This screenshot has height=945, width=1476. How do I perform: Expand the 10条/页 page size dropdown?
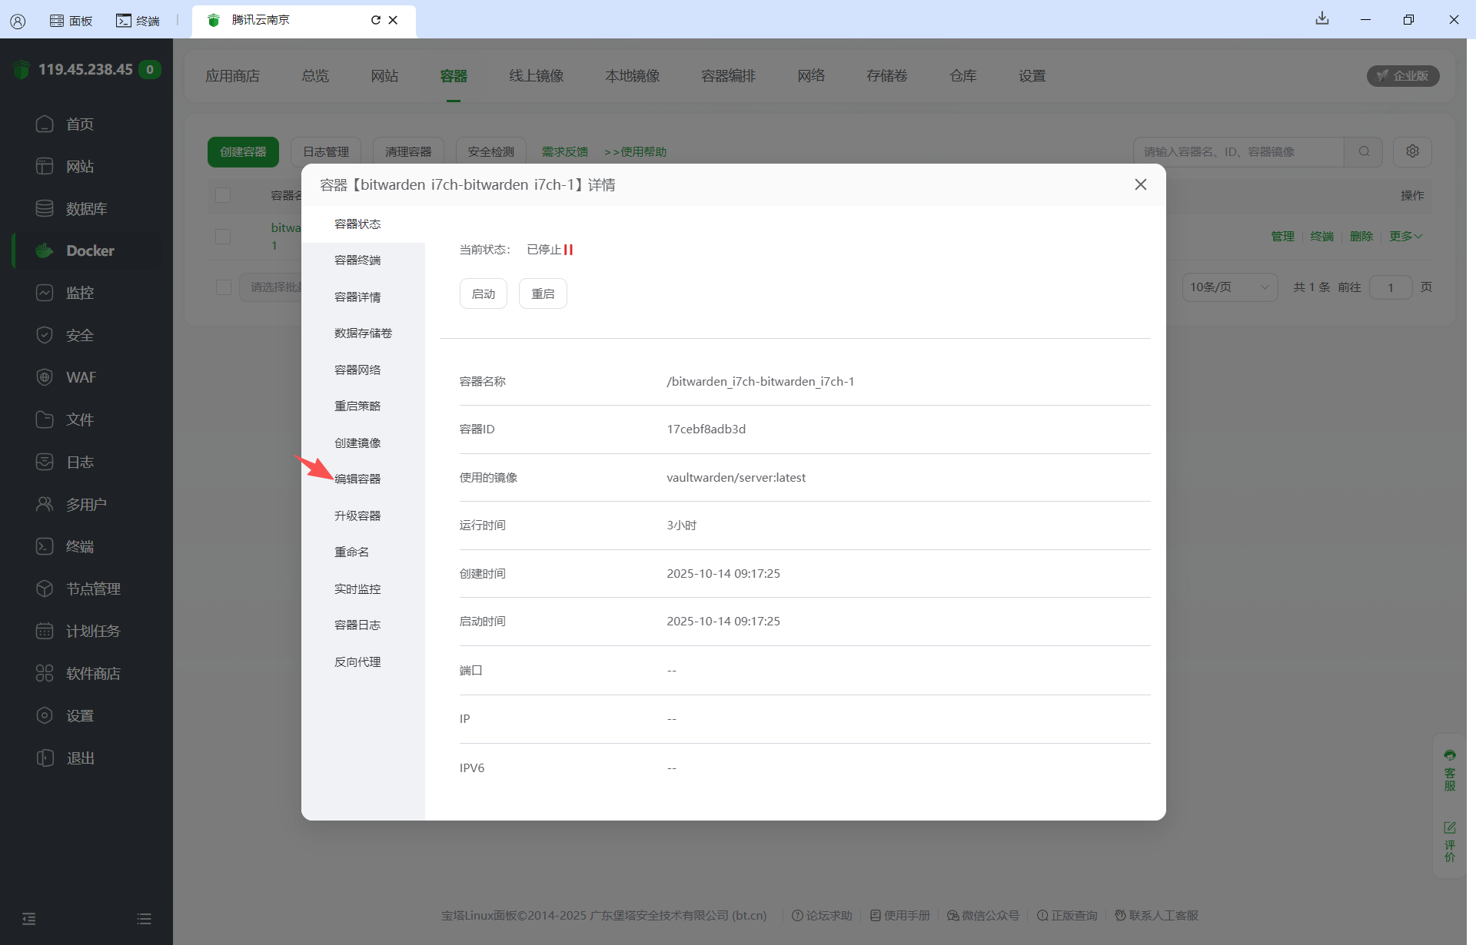(1228, 287)
